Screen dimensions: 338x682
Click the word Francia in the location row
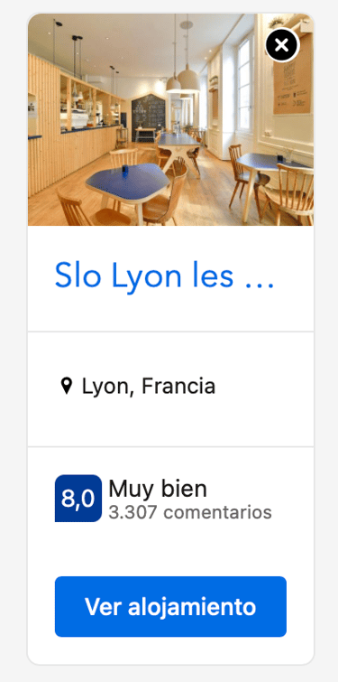[178, 386]
